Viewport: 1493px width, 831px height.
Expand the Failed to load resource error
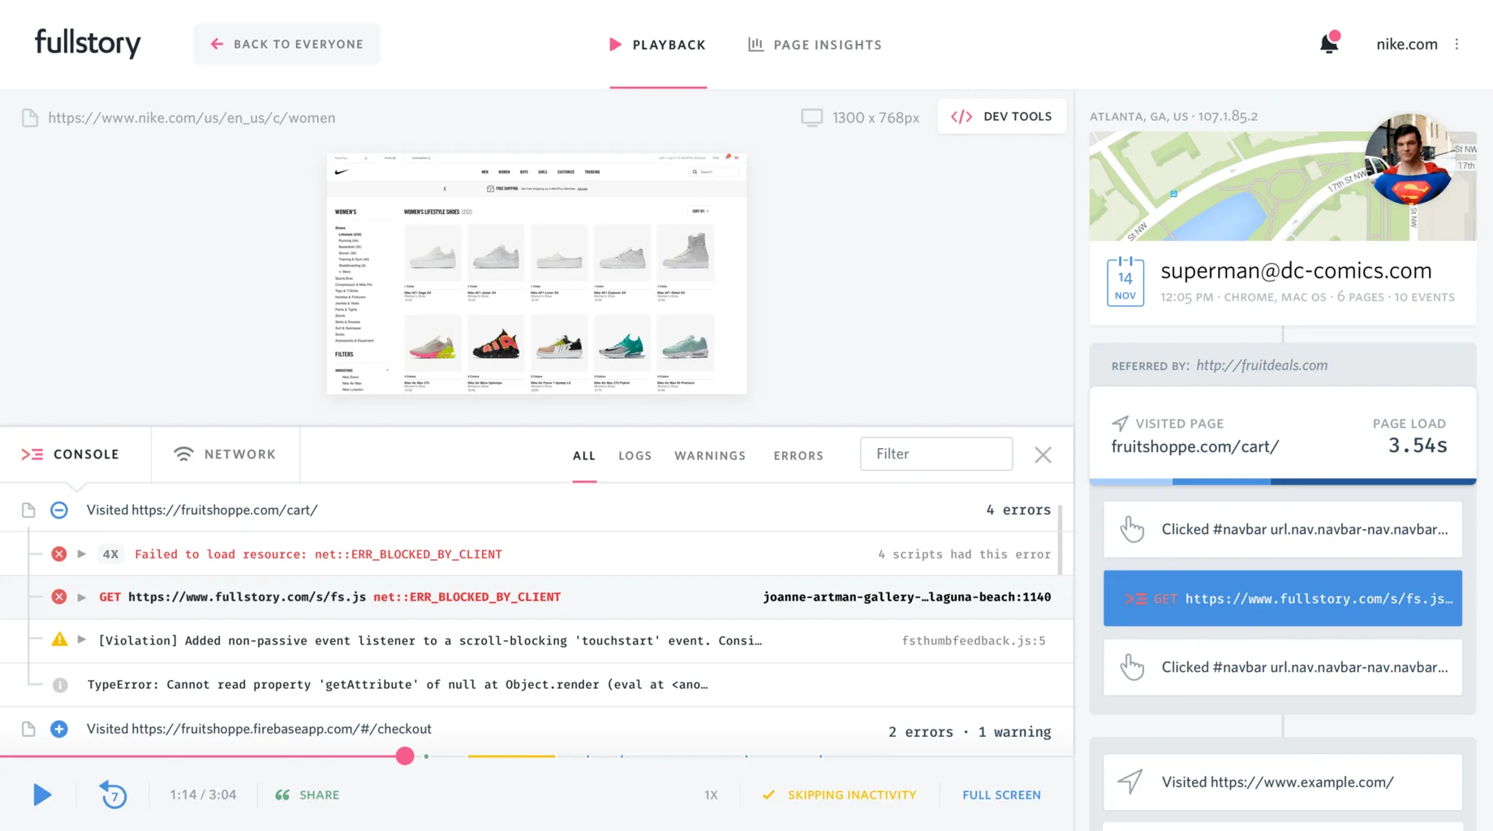coord(82,554)
